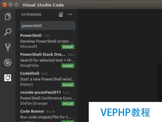
Task: Click the Develop PowerShell scripts description
Action: tap(47, 41)
